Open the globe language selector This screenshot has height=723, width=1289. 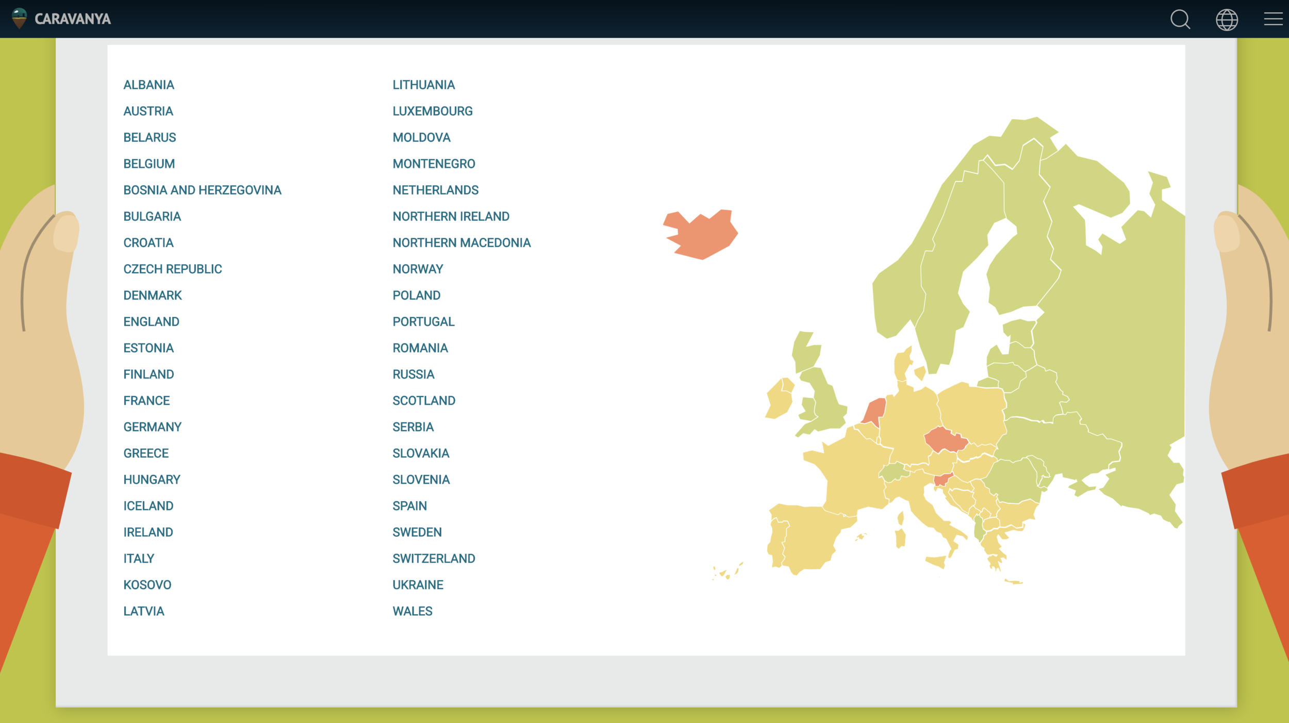[x=1227, y=20]
